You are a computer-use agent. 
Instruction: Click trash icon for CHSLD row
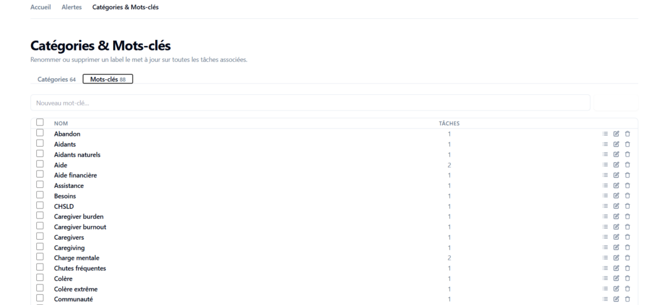pos(627,206)
